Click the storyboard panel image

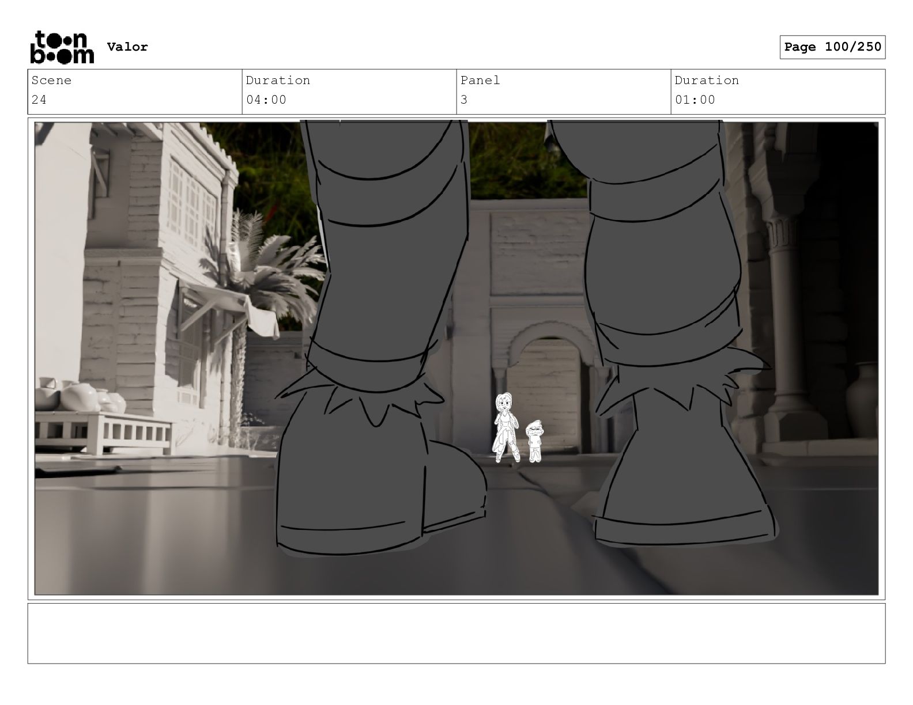click(x=456, y=358)
